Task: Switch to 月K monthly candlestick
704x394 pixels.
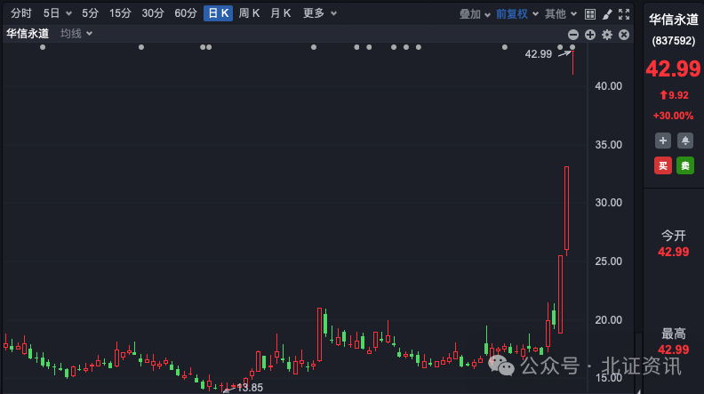Action: [x=281, y=13]
